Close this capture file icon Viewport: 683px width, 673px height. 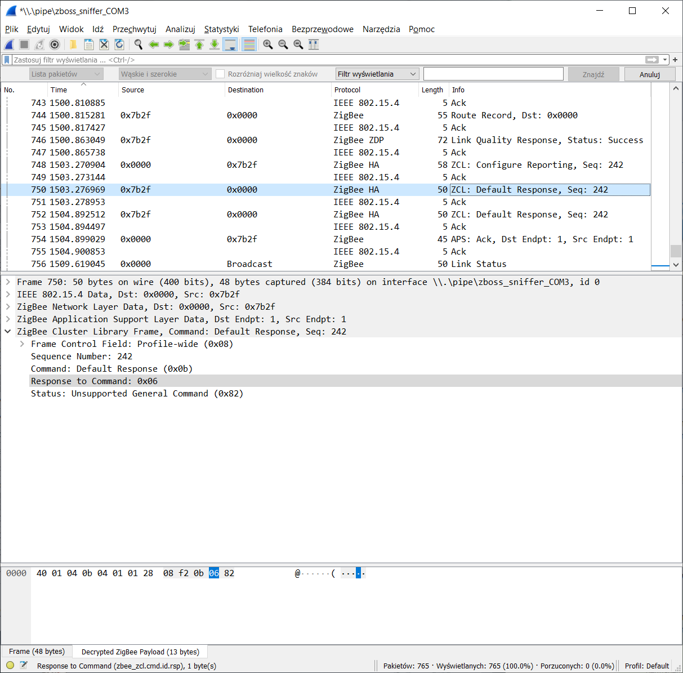[x=104, y=44]
